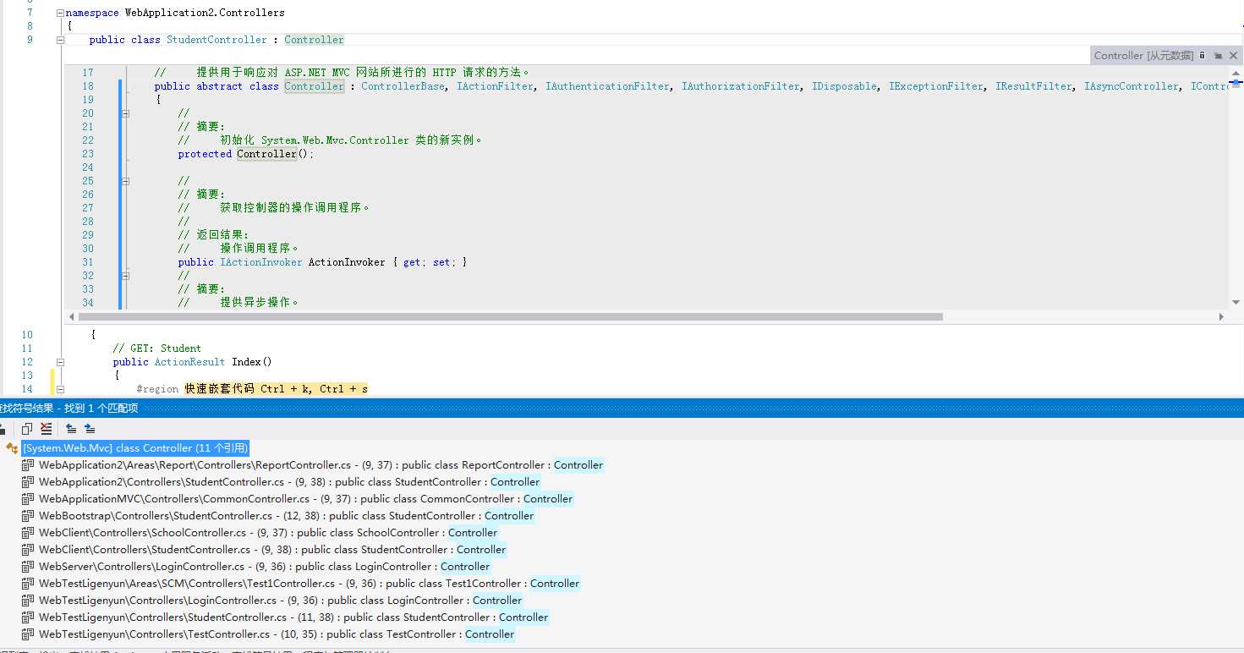Click file icon of SchoolController.cs result
The image size is (1244, 653).
tap(28, 533)
